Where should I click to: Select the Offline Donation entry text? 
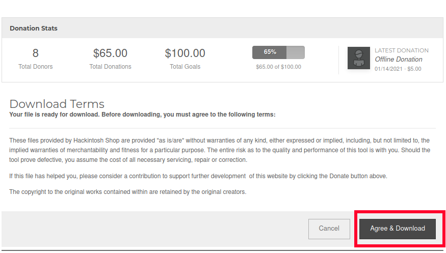399,60
